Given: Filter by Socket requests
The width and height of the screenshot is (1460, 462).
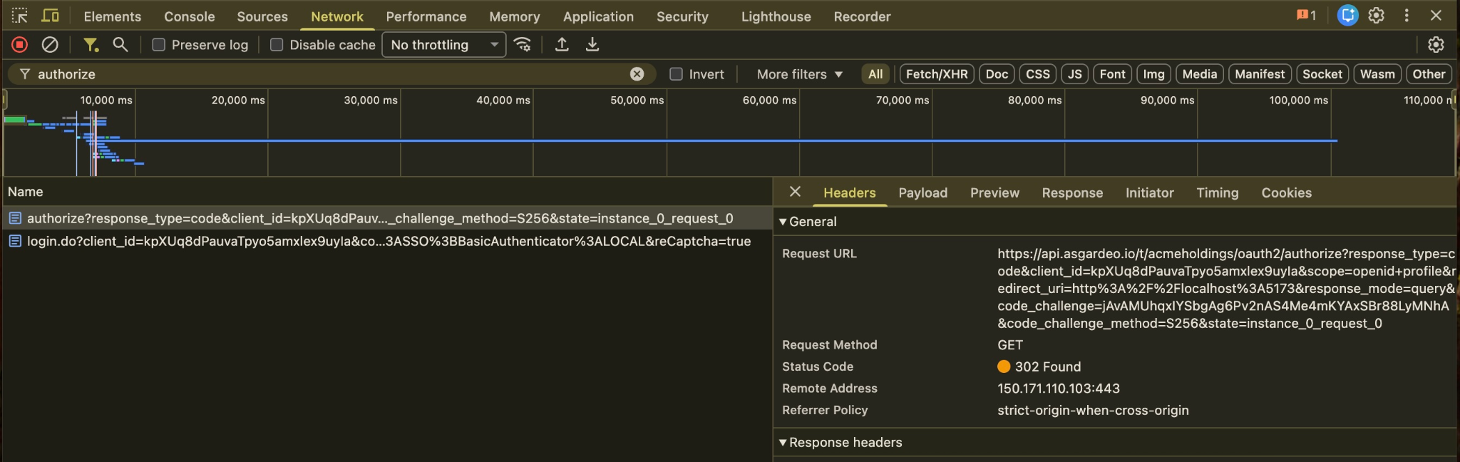Looking at the screenshot, I should [x=1322, y=74].
